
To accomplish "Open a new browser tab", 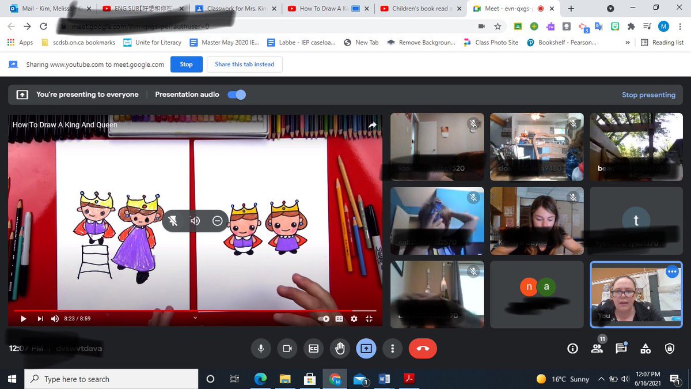I will (x=571, y=9).
